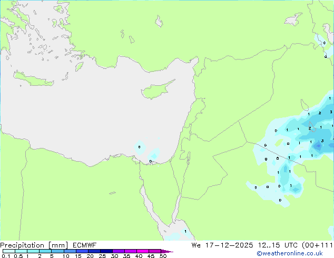This screenshot has height=258, width=334.
Task: Choose the 35–40 mm magenta swatch
Action: tap(130, 251)
